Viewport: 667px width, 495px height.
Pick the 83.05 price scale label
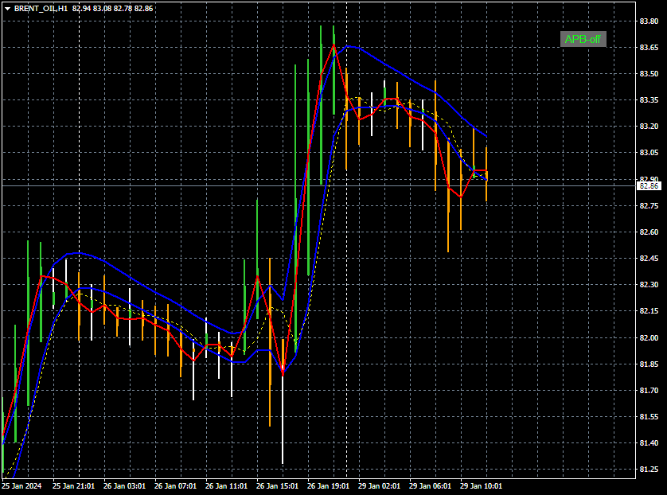pyautogui.click(x=649, y=153)
